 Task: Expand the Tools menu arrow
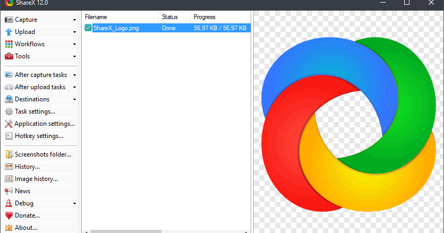[x=74, y=56]
